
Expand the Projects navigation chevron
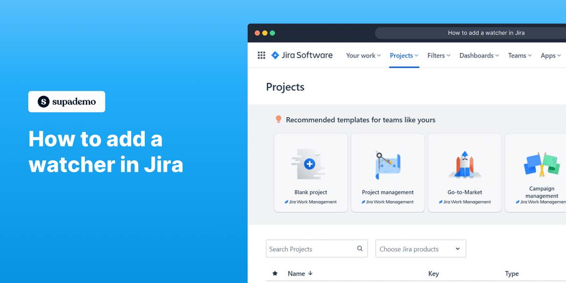(416, 56)
